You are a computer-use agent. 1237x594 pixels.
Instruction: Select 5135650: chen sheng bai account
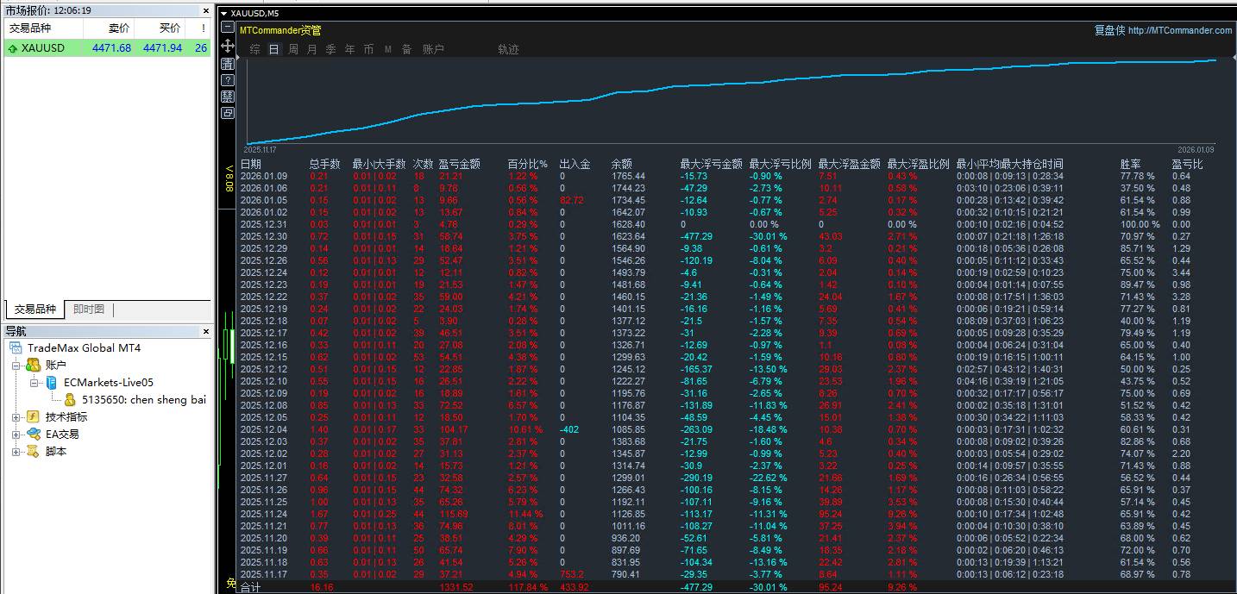[x=144, y=400]
